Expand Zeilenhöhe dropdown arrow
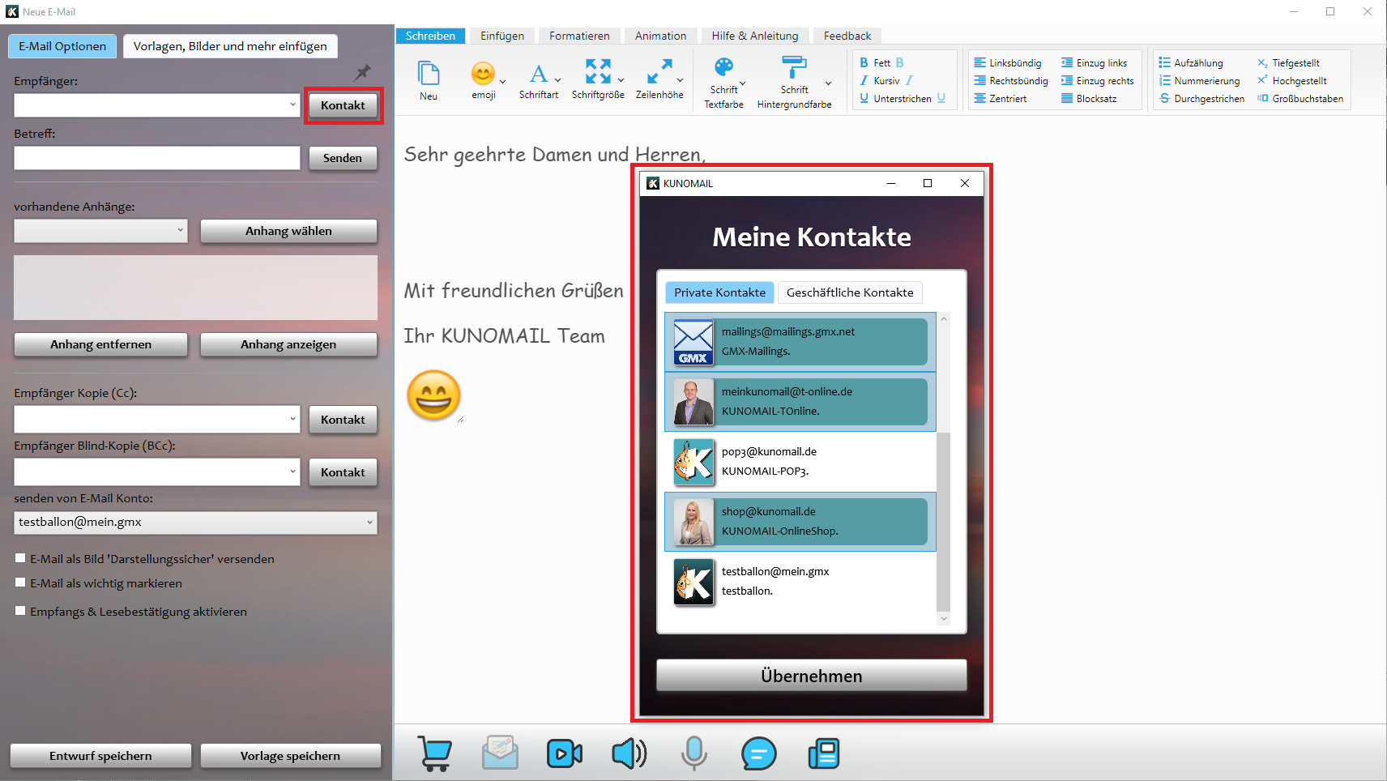This screenshot has width=1387, height=781. coord(680,80)
